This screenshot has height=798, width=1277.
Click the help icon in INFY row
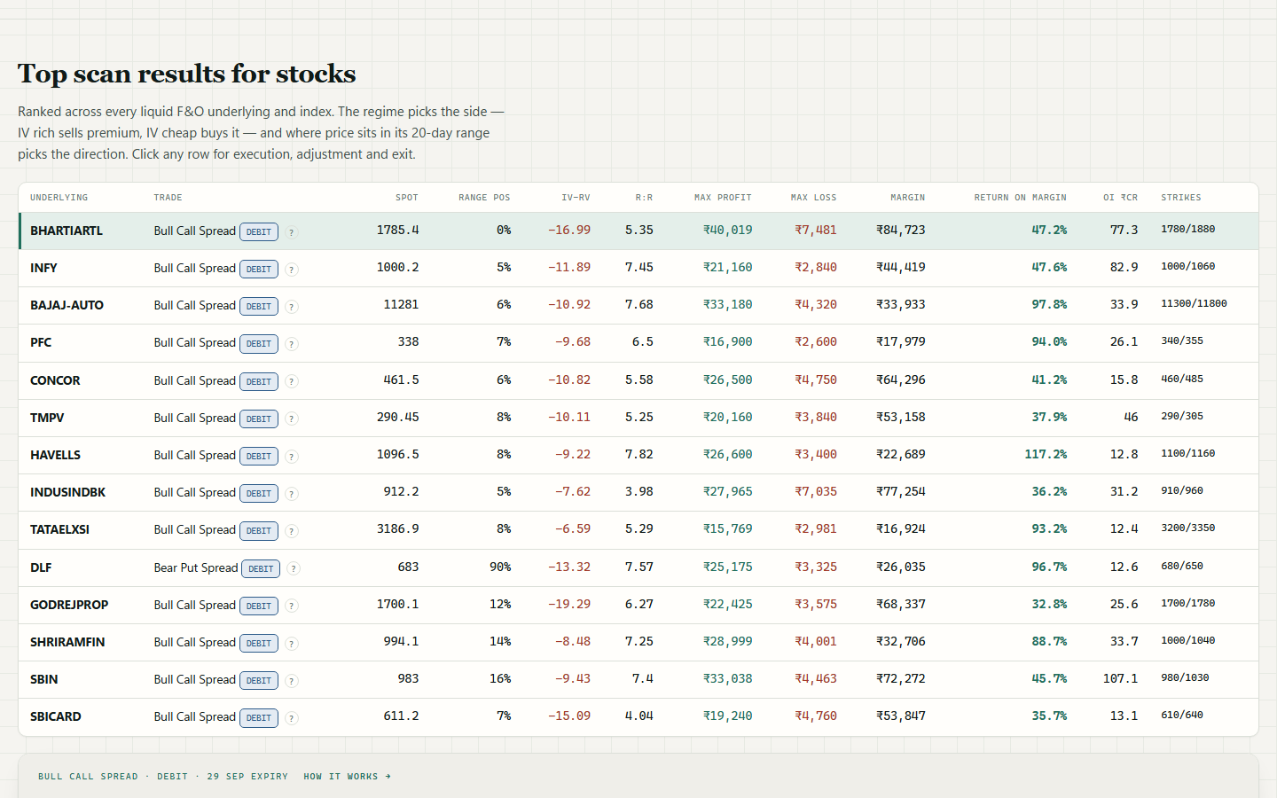click(292, 270)
